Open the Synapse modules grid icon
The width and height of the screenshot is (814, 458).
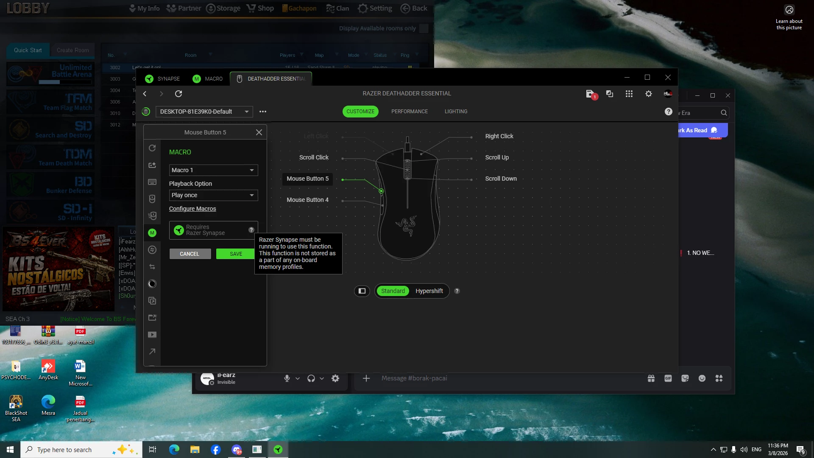coord(629,94)
